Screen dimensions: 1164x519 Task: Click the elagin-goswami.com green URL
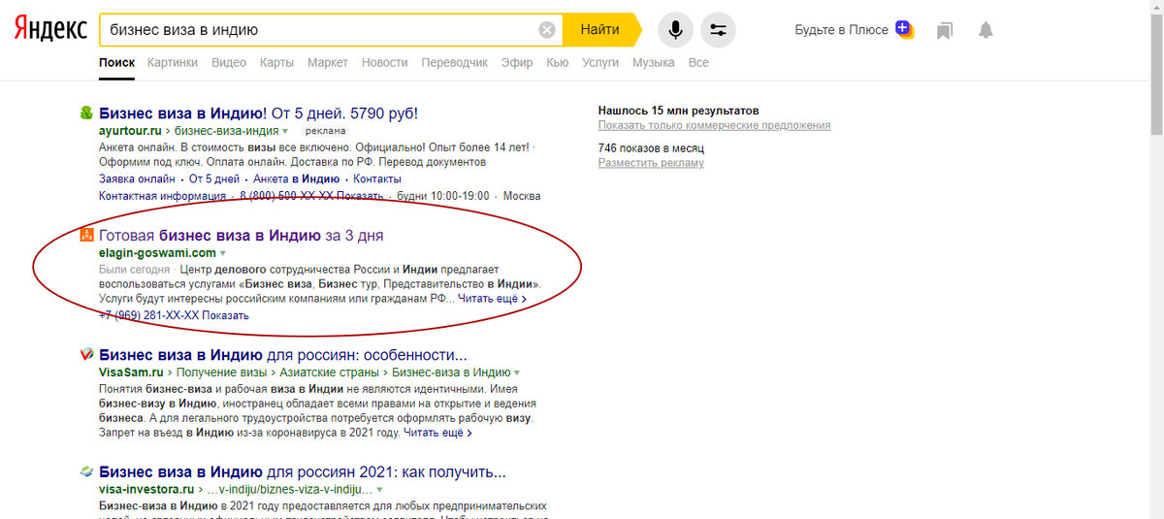tap(157, 253)
